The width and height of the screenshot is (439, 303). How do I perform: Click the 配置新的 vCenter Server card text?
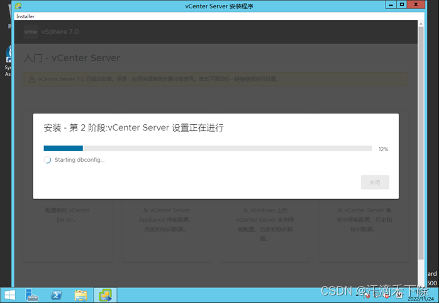[67, 215]
